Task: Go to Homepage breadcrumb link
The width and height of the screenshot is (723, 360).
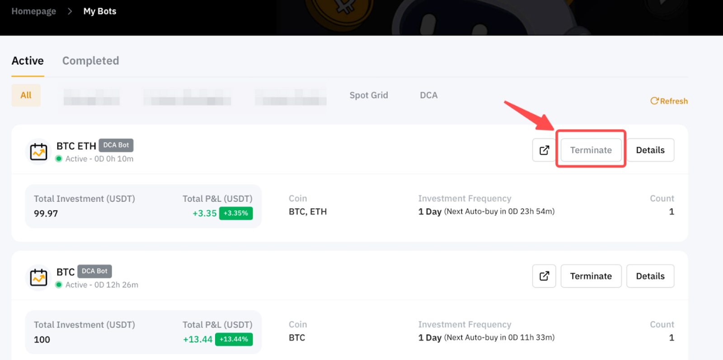Action: point(33,11)
